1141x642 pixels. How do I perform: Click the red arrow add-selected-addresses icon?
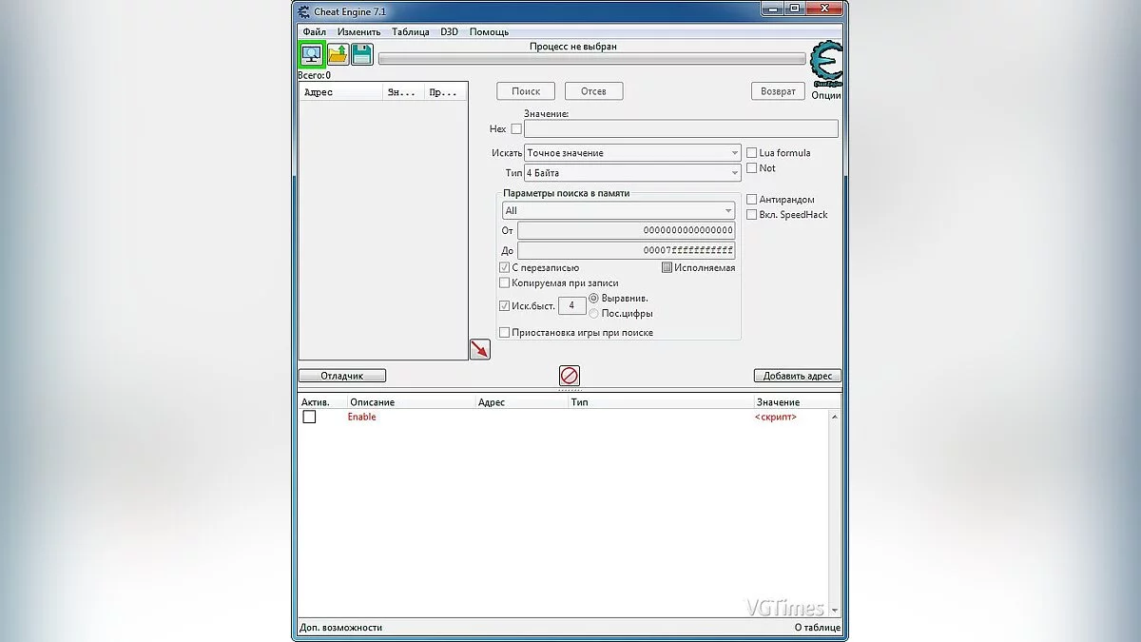tap(480, 349)
